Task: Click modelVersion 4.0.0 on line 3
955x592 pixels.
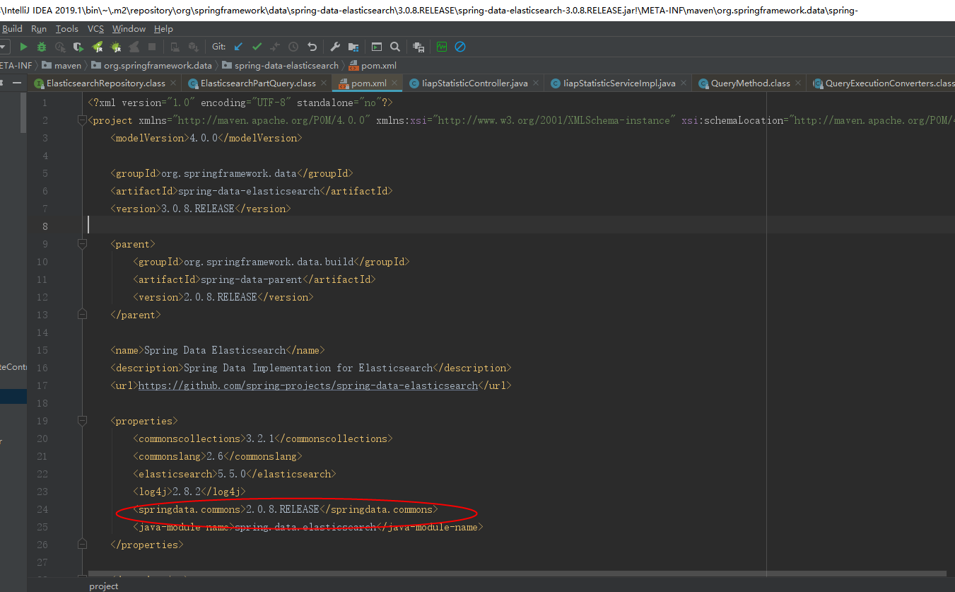Action: 204,138
